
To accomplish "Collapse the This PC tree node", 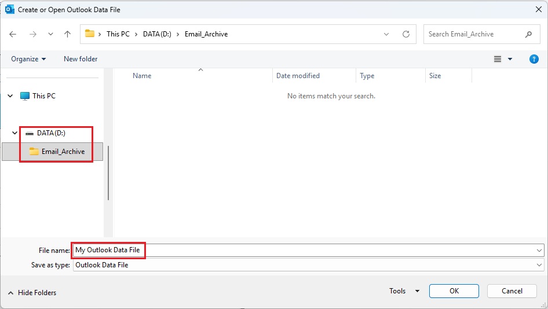I will pyautogui.click(x=10, y=95).
